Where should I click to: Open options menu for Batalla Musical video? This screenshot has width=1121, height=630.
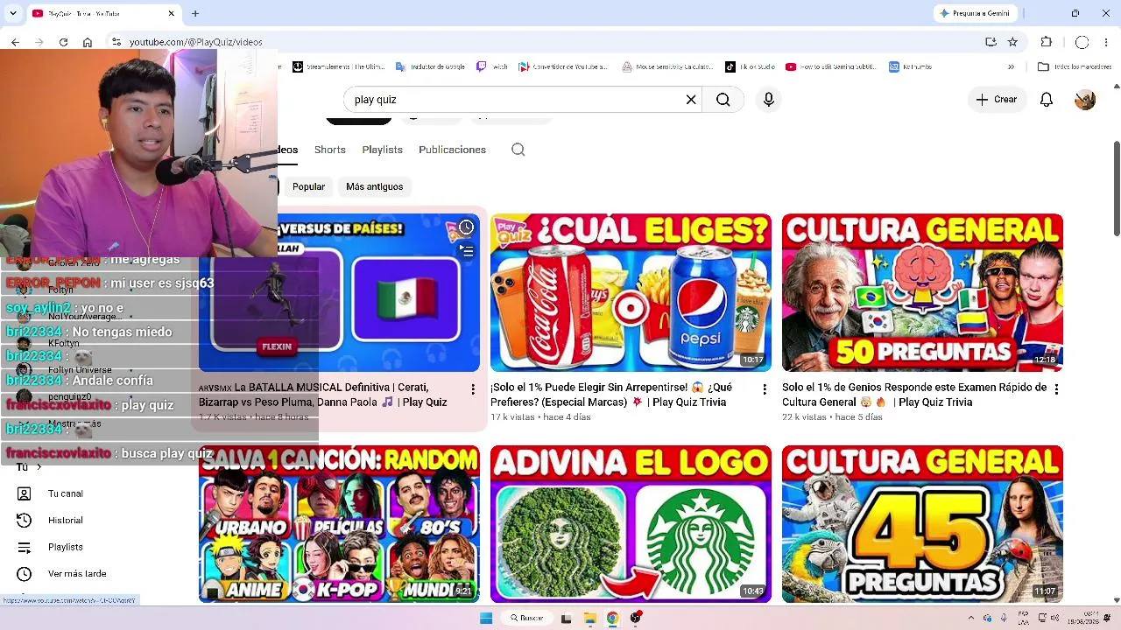tap(473, 389)
